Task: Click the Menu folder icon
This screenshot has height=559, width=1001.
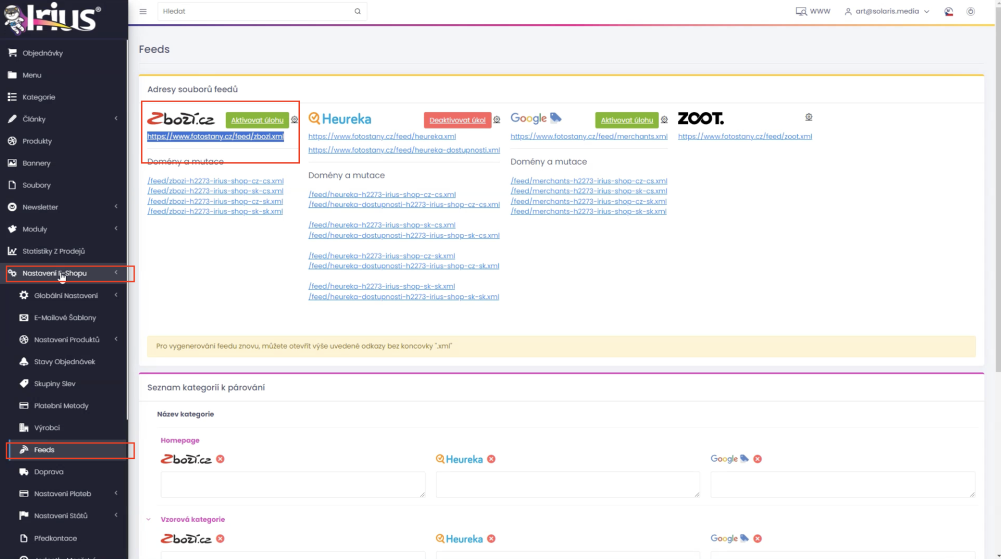Action: (x=13, y=75)
